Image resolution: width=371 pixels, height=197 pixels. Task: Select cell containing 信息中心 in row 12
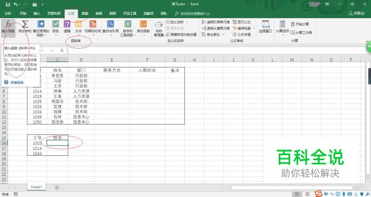pyautogui.click(x=81, y=122)
